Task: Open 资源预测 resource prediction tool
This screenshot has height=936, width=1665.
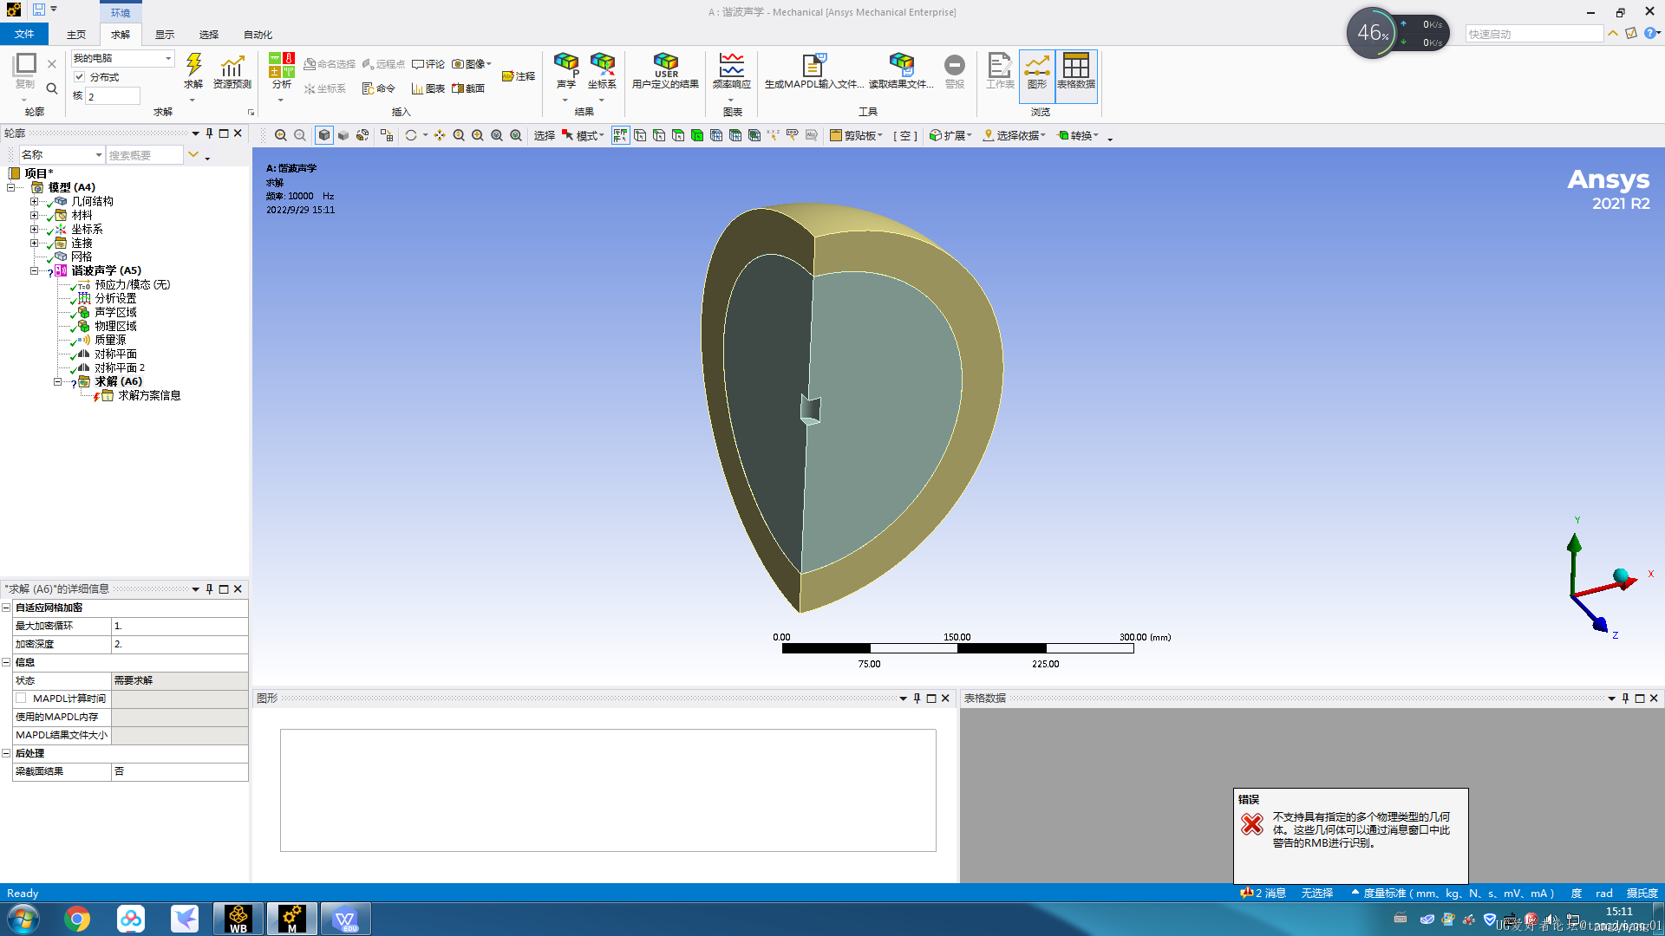Action: [x=232, y=71]
